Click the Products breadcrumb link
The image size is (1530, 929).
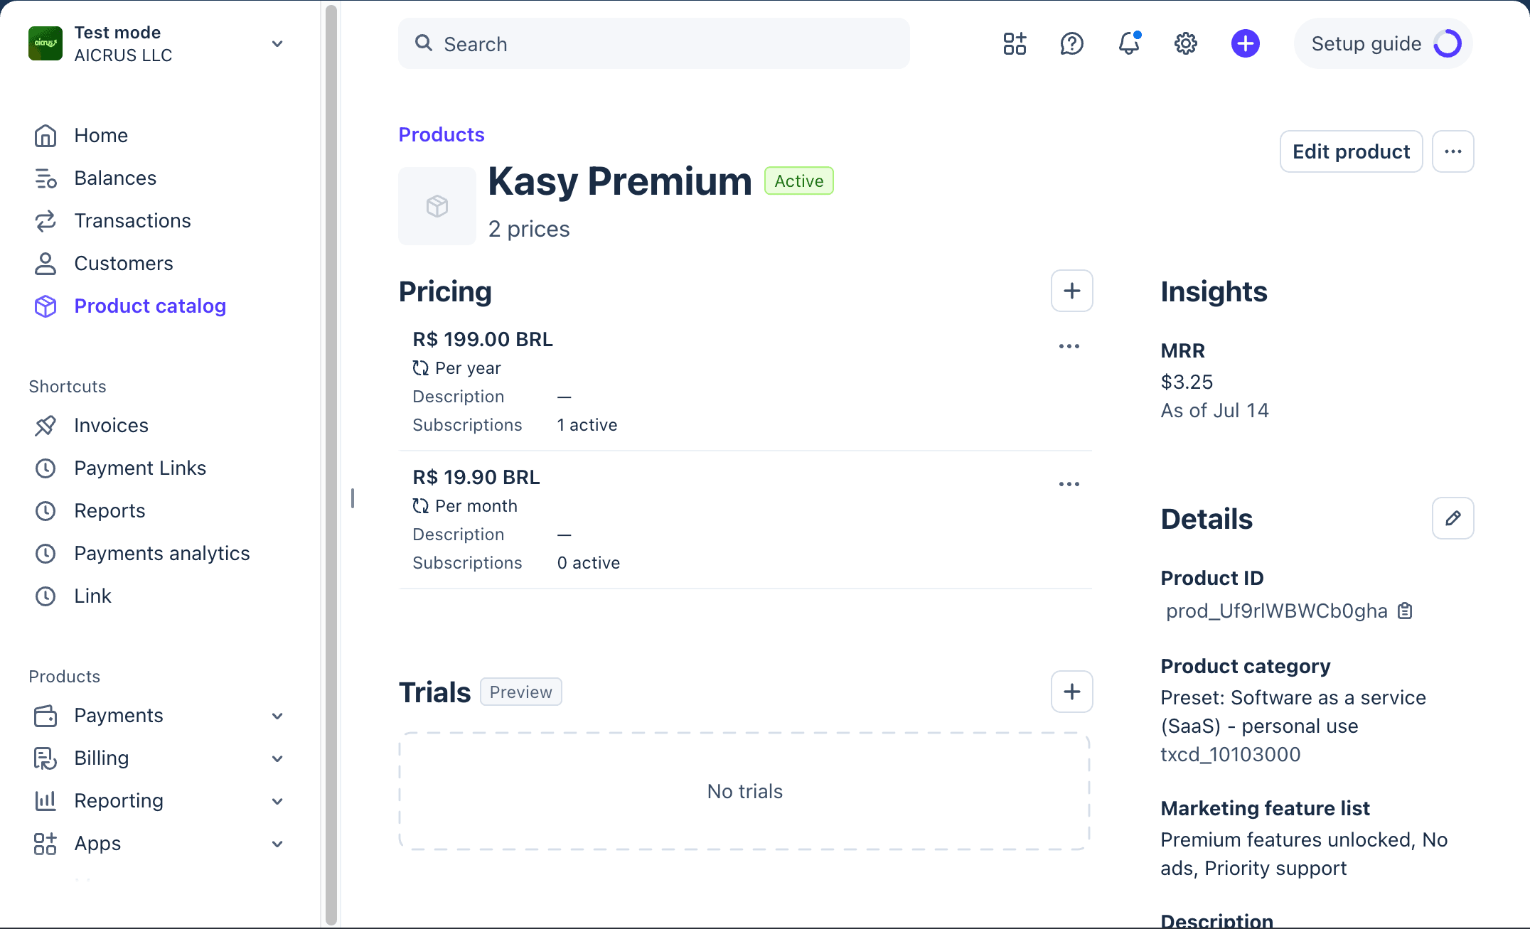click(442, 134)
